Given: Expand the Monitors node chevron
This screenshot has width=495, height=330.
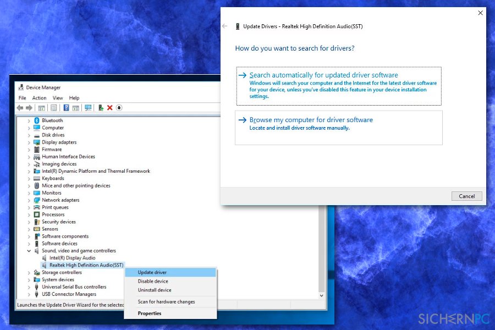Looking at the screenshot, I should coord(29,193).
